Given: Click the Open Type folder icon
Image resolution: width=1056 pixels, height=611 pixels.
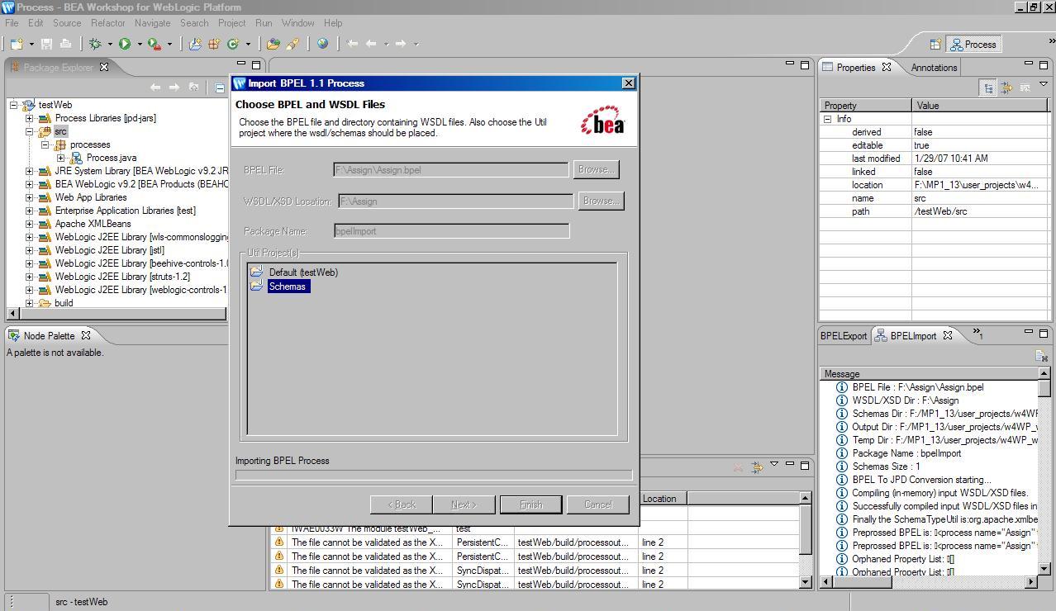Looking at the screenshot, I should click(273, 44).
